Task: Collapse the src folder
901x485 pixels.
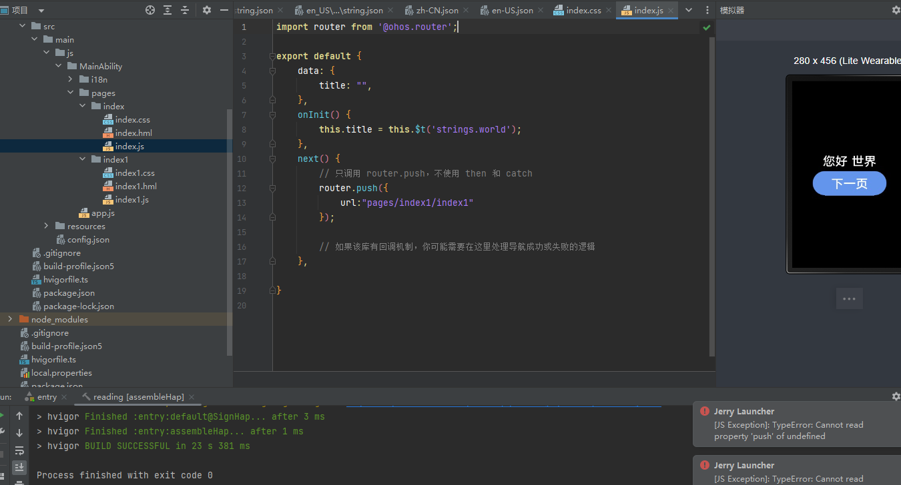Action: pyautogui.click(x=22, y=26)
